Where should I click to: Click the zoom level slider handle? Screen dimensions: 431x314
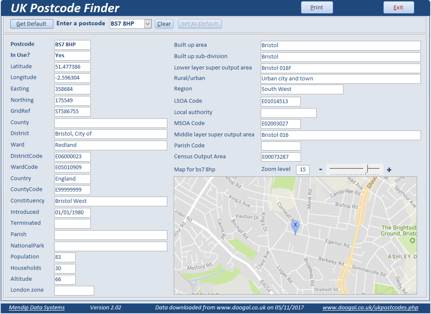click(366, 169)
